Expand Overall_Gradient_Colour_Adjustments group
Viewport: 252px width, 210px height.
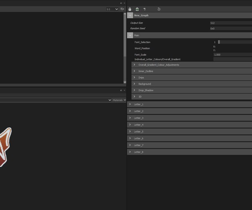click(x=134, y=65)
